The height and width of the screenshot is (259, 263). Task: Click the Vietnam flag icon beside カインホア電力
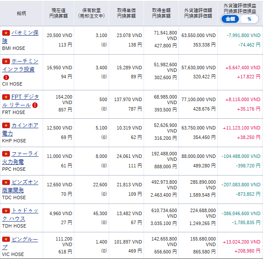tap(6, 126)
